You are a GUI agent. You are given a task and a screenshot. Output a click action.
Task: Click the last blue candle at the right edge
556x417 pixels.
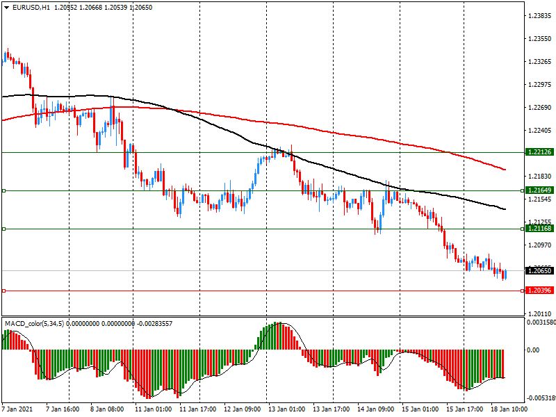point(505,274)
